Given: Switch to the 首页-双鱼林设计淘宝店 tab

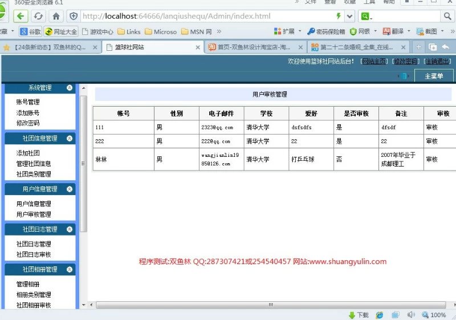Looking at the screenshot, I should pos(254,47).
